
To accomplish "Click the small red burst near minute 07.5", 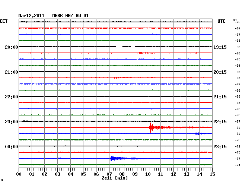I will tap(117, 77).
